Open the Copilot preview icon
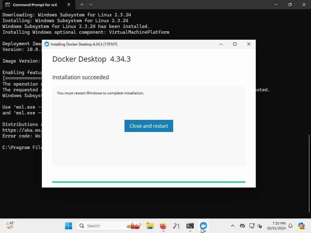The height and width of the screenshot is (233, 311). tap(301, 226)
